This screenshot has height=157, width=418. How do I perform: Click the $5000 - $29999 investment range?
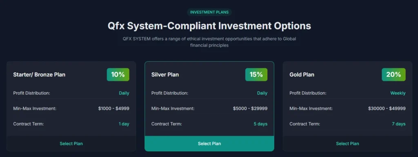(250, 109)
